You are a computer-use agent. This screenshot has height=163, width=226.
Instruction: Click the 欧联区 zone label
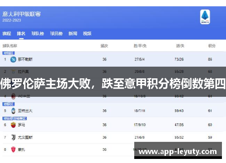pos(9,104)
